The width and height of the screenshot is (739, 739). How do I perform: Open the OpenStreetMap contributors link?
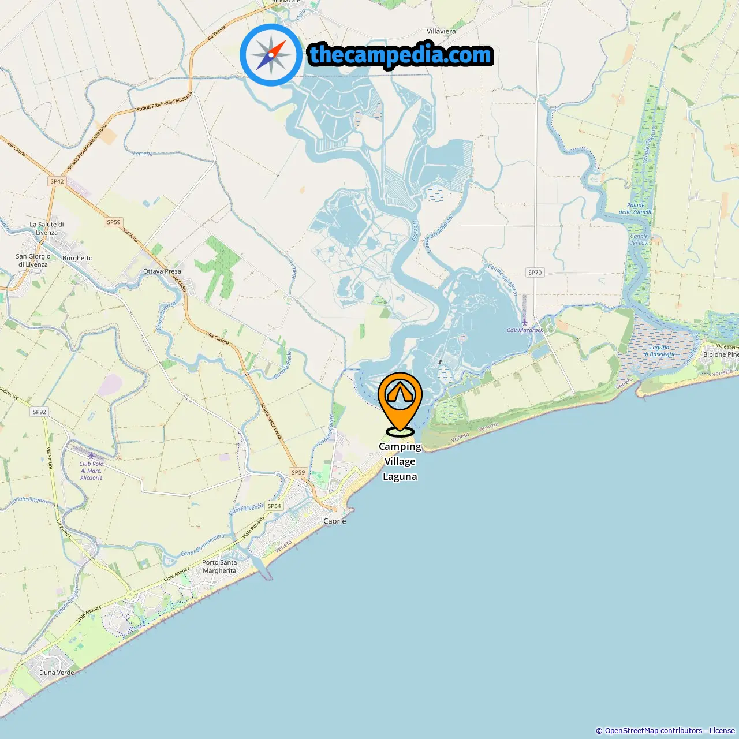[654, 730]
